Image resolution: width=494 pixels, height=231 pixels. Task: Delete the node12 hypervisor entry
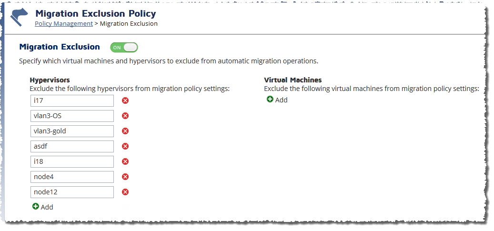[x=125, y=192]
